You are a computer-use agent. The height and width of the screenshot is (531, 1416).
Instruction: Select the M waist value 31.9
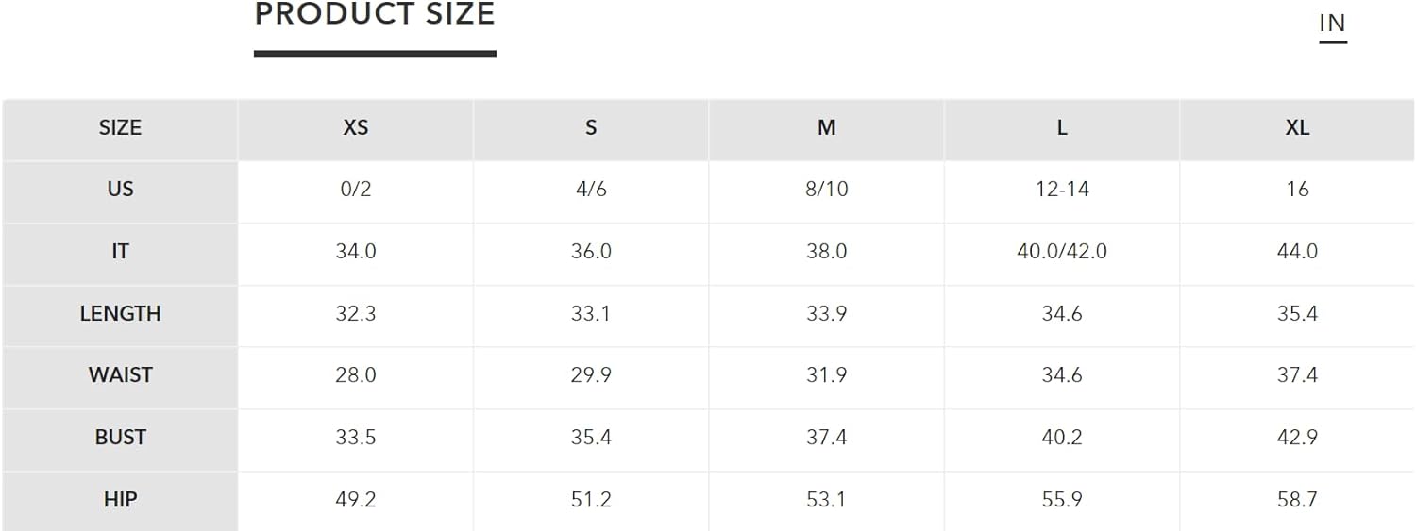pyautogui.click(x=826, y=375)
